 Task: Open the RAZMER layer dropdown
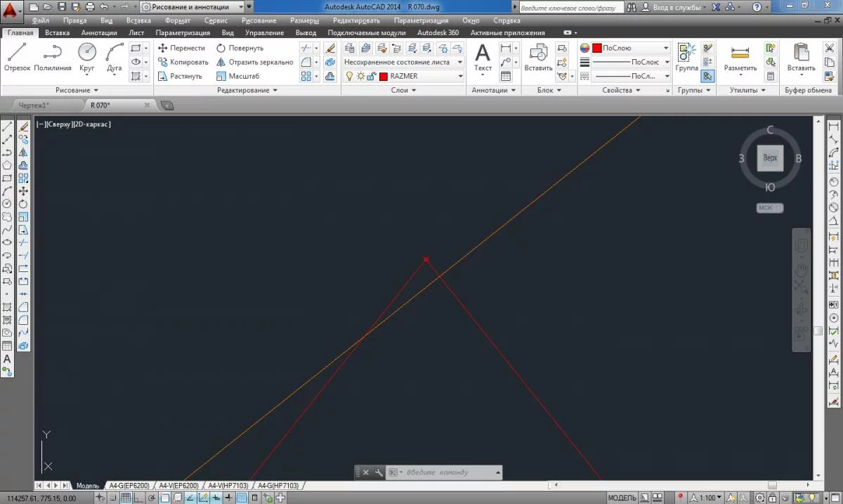(x=403, y=76)
